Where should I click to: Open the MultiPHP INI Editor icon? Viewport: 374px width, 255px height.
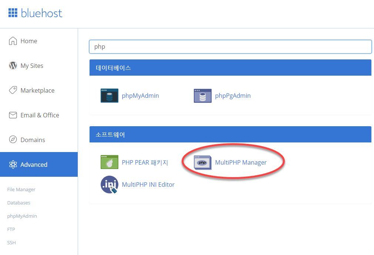click(109, 185)
